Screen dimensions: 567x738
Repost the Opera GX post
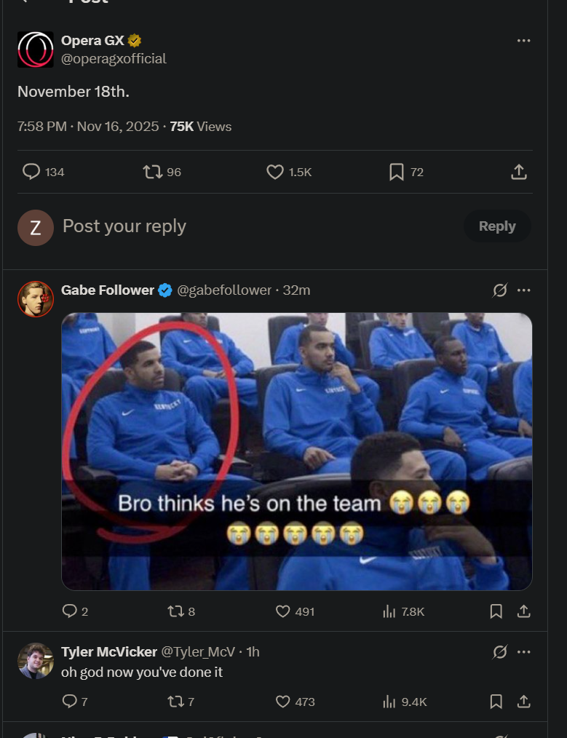click(x=153, y=172)
